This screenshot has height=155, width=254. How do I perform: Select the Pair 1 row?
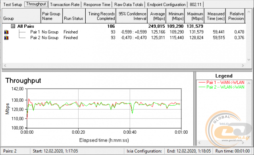(124, 32)
